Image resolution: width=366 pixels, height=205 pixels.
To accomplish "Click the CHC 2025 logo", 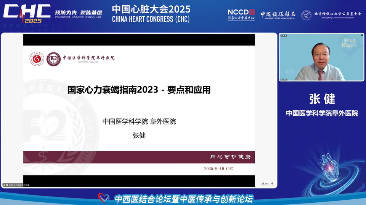I will (27, 14).
